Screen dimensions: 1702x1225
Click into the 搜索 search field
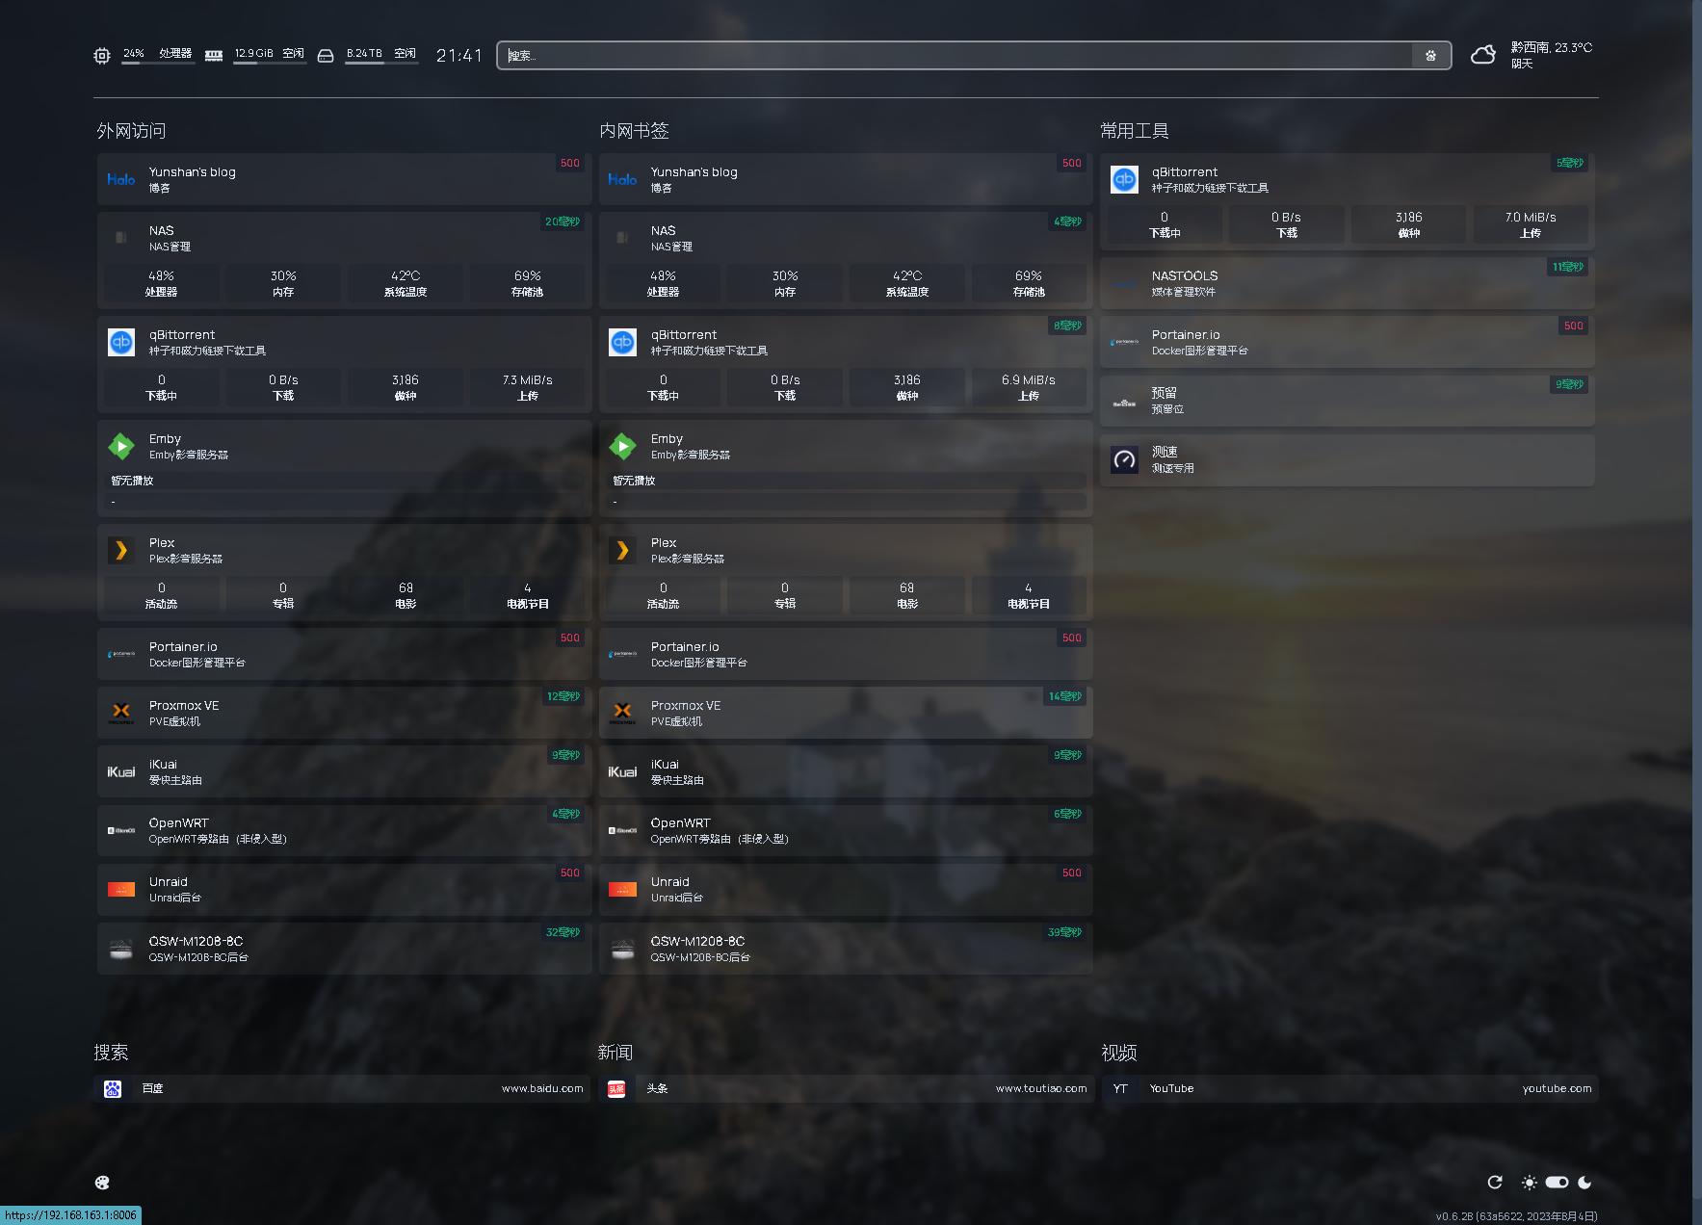point(954,56)
